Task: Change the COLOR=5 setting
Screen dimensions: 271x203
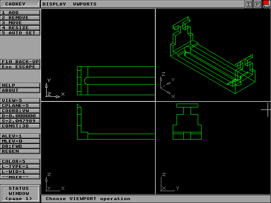Action: tap(20, 162)
